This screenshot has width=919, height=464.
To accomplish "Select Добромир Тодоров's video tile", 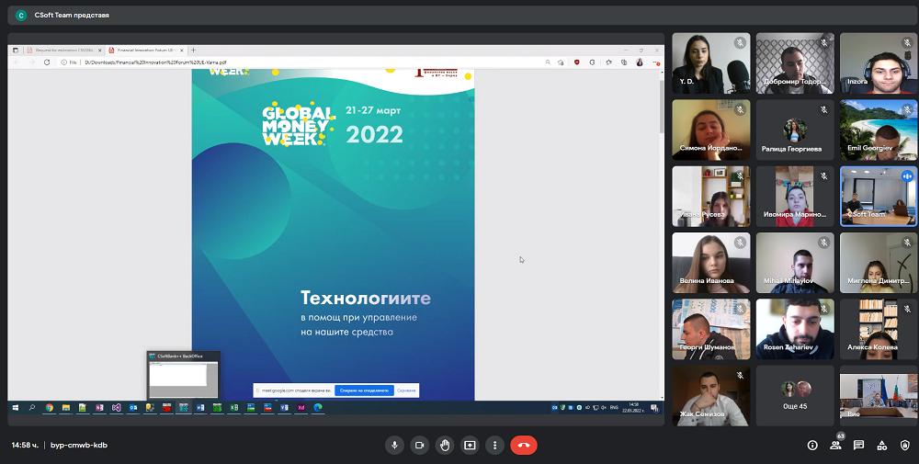I will pos(795,63).
